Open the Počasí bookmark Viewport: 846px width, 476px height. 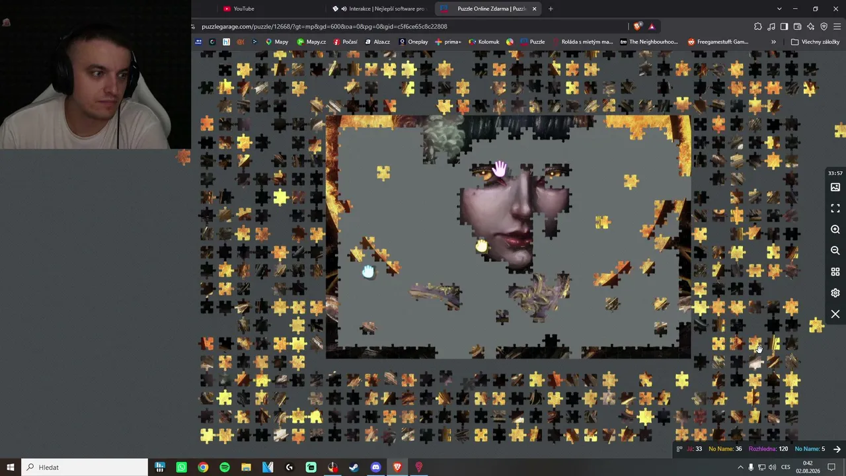pos(346,42)
